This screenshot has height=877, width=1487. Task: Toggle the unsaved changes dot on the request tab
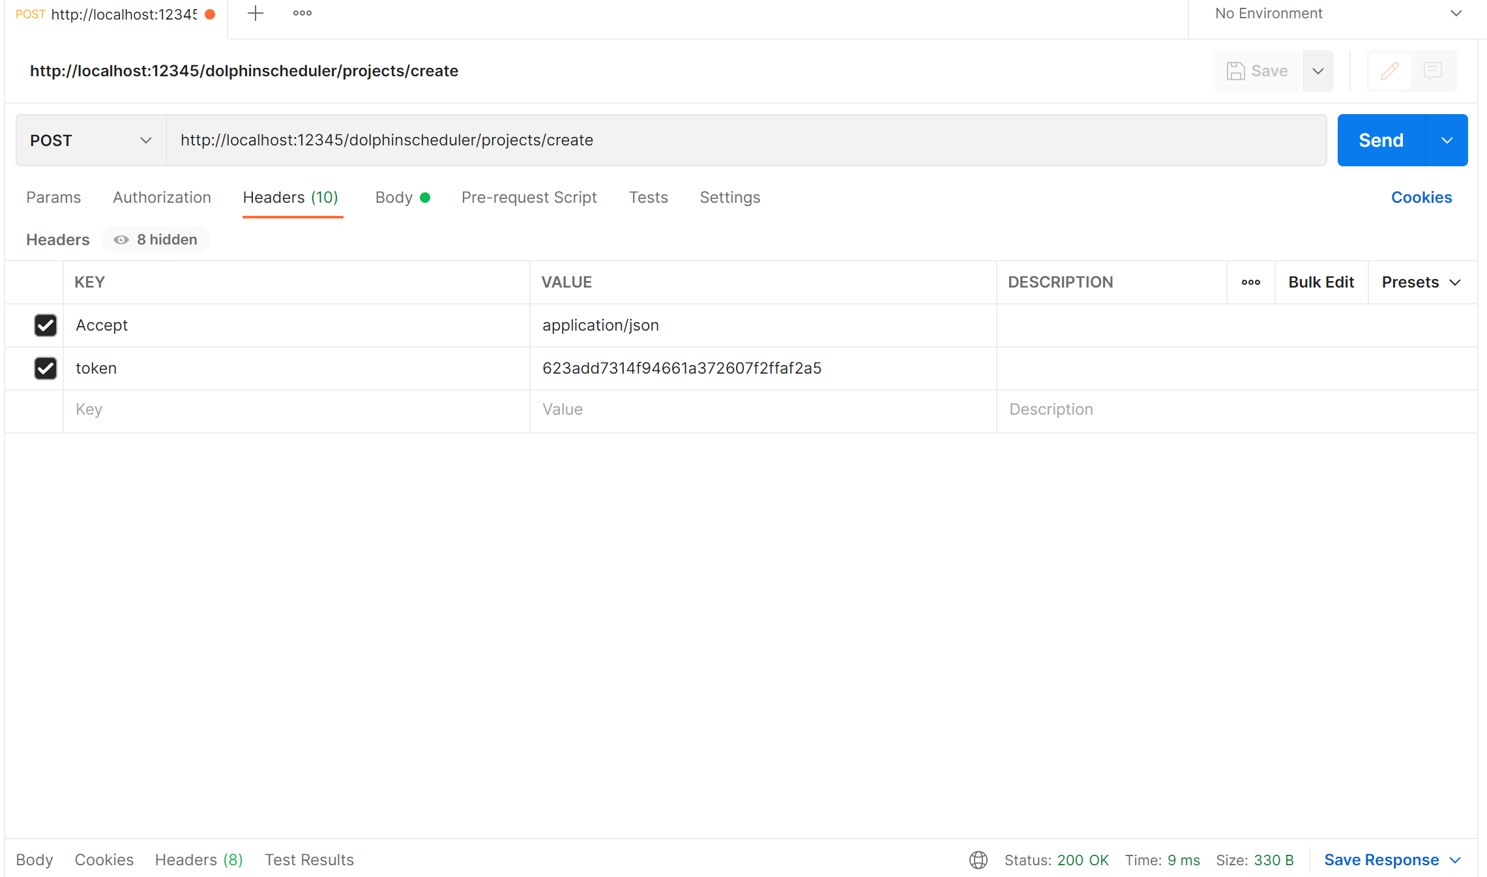click(209, 13)
